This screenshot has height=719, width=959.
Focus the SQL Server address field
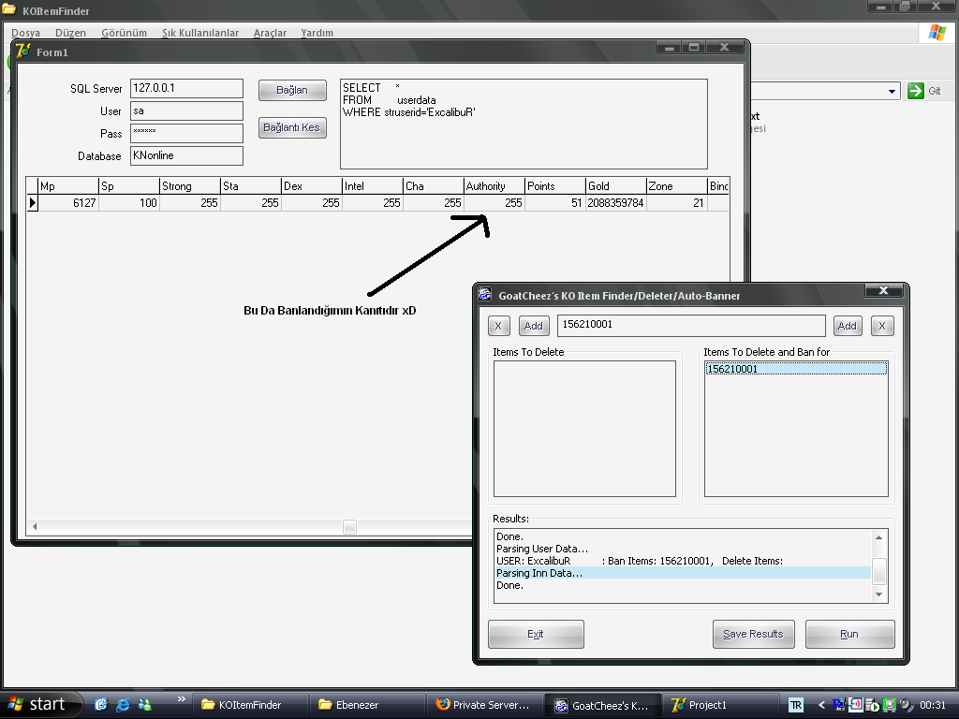click(x=186, y=88)
